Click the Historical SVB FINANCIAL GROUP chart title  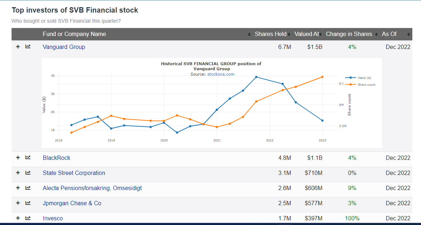(x=211, y=66)
